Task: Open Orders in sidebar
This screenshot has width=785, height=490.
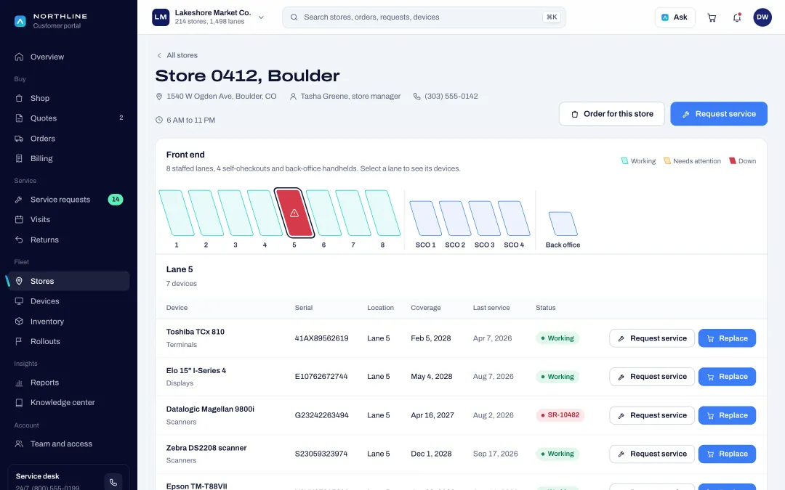Action: pyautogui.click(x=68, y=139)
